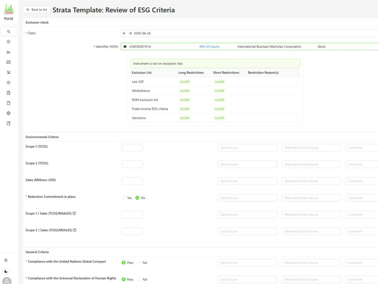Click Alternative Data Source for Human Rights row
Viewport: 378px width, 284px height.
pyautogui.click(x=311, y=279)
